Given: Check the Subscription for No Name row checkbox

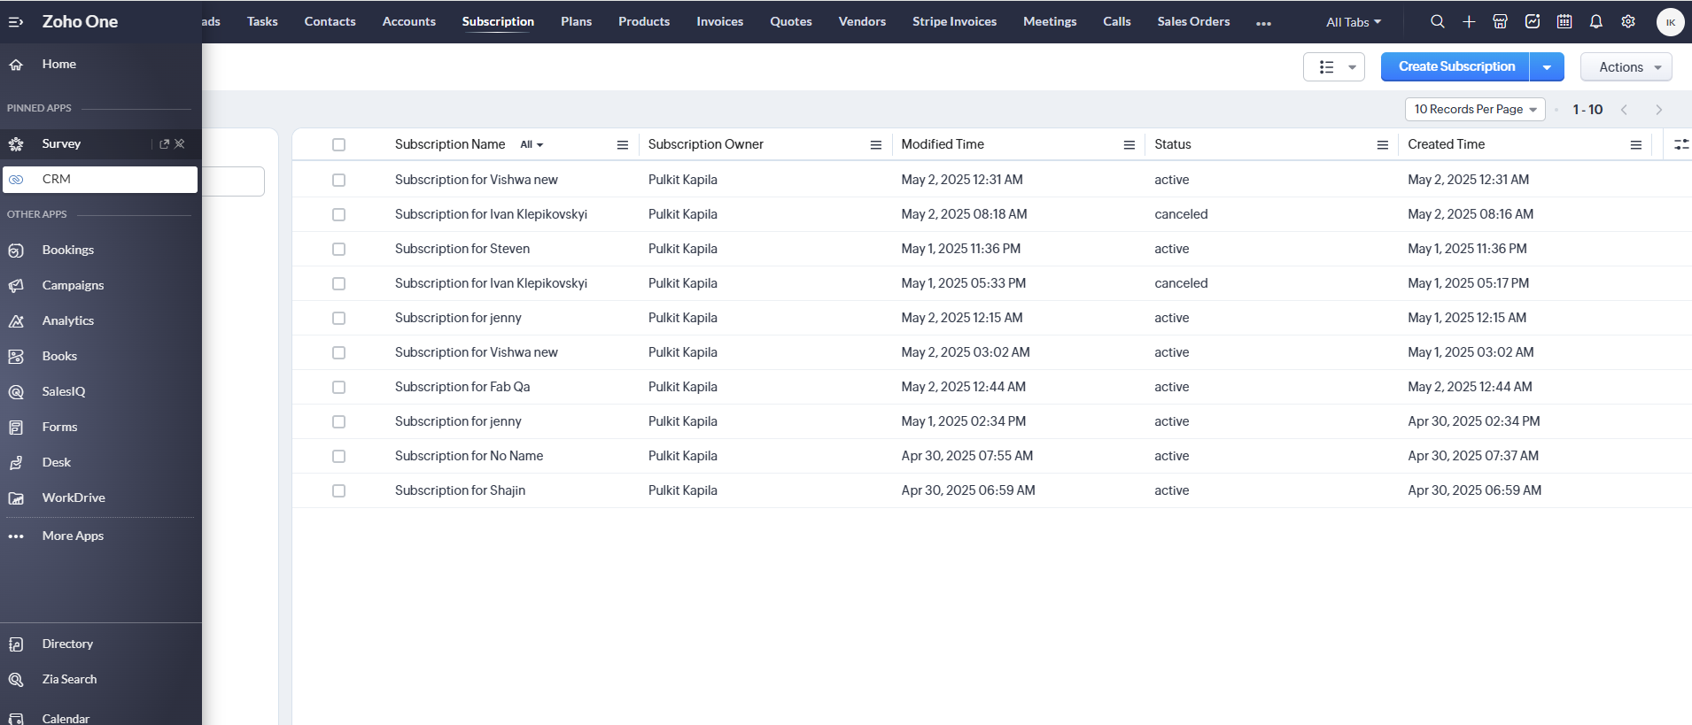Looking at the screenshot, I should pos(338,456).
